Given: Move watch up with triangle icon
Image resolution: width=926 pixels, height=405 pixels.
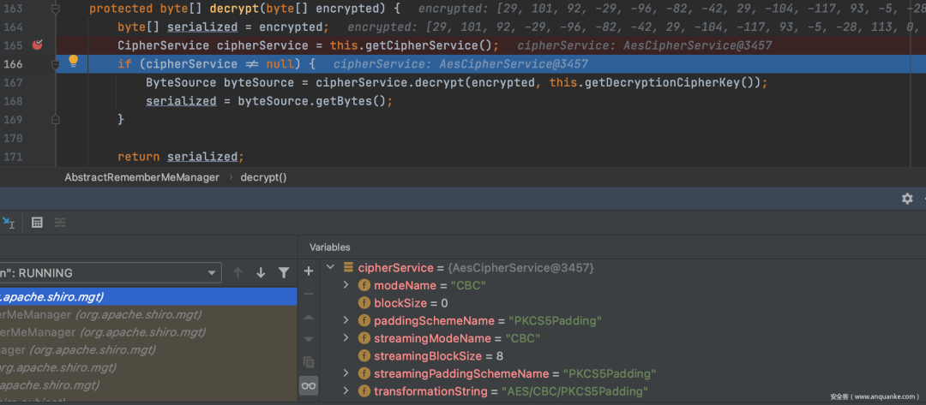Looking at the screenshot, I should (309, 317).
